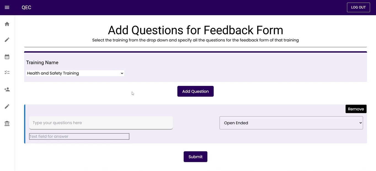Click the 'Text field for answer' box
This screenshot has height=171, width=376.
(79, 136)
